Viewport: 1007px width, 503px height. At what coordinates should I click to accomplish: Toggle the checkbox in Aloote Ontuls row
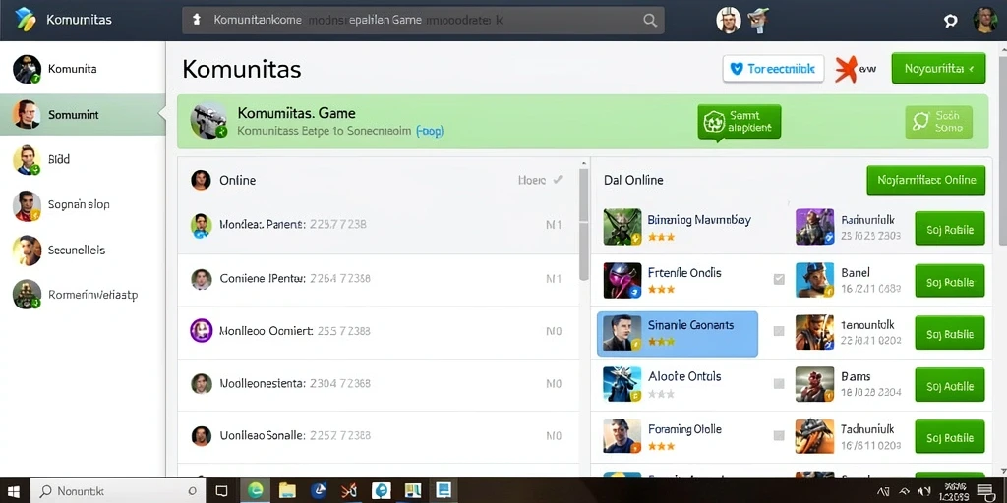[x=779, y=384]
